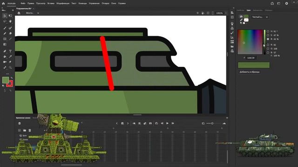Select the Camera tool

[5, 62]
